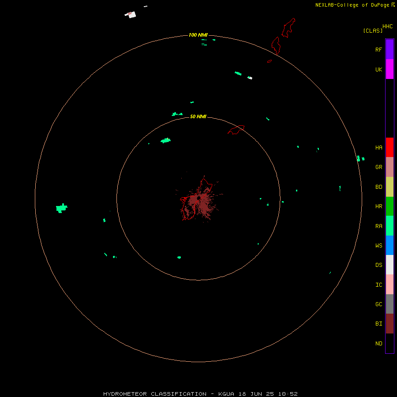Click the WS blue legend swatch
This screenshot has height=397, width=397.
click(390, 245)
